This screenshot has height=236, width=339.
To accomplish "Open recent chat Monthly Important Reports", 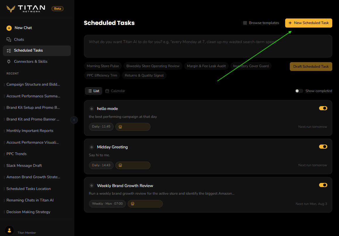I will click(x=30, y=131).
